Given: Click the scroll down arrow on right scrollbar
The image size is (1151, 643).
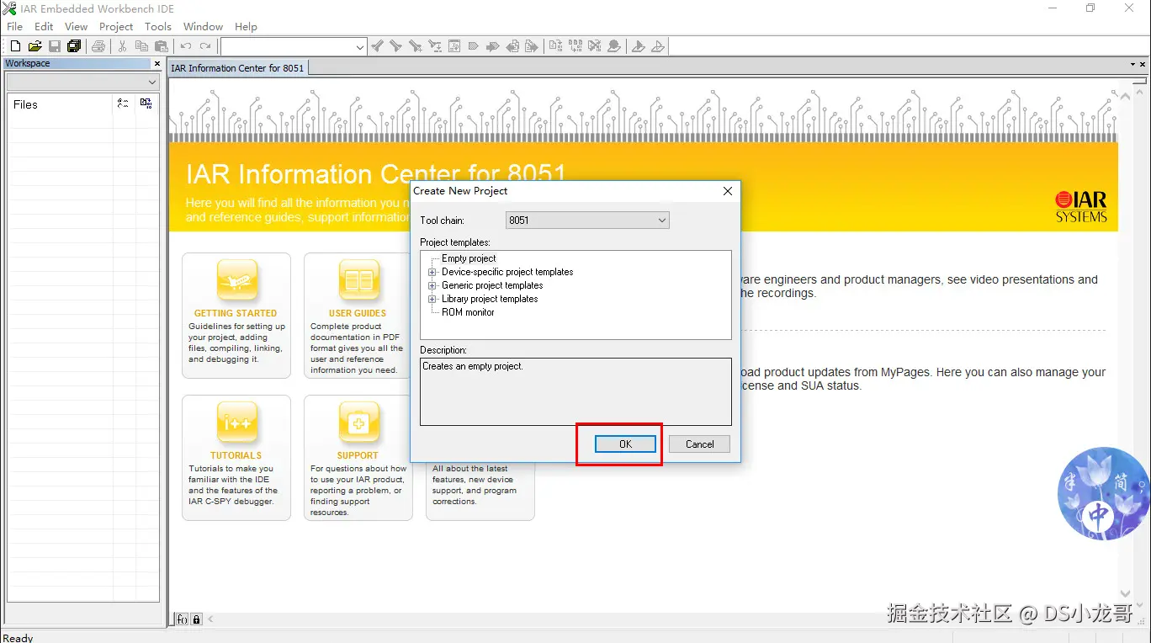Looking at the screenshot, I should 1126,594.
